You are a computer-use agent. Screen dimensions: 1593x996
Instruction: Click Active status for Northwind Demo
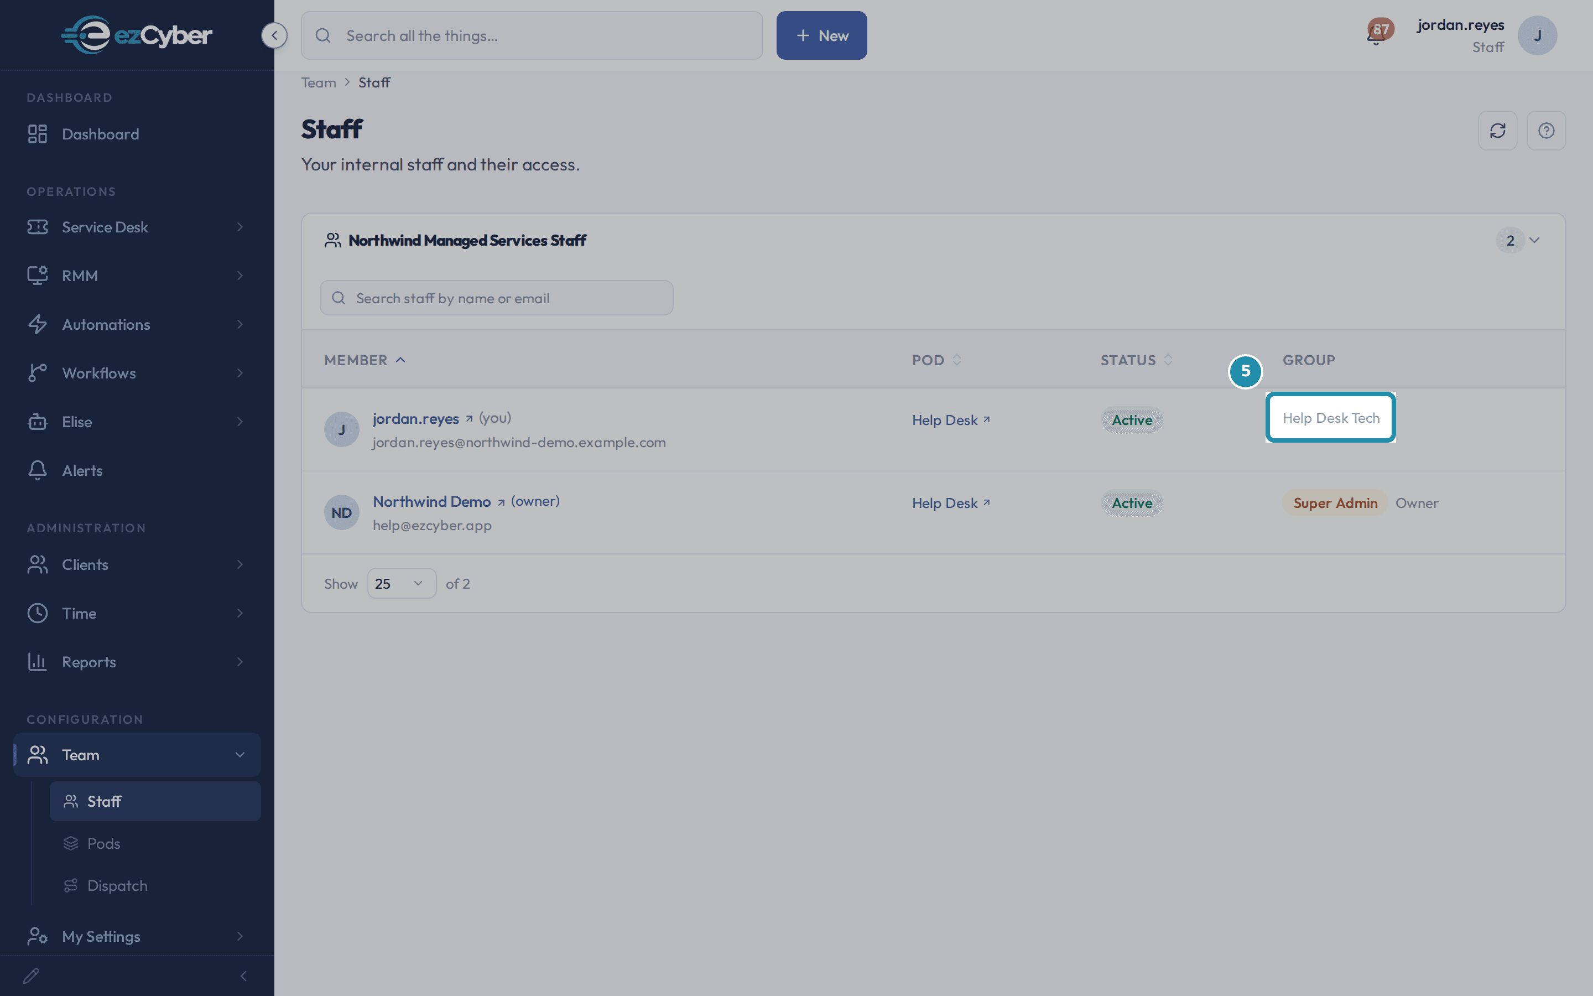pyautogui.click(x=1132, y=502)
